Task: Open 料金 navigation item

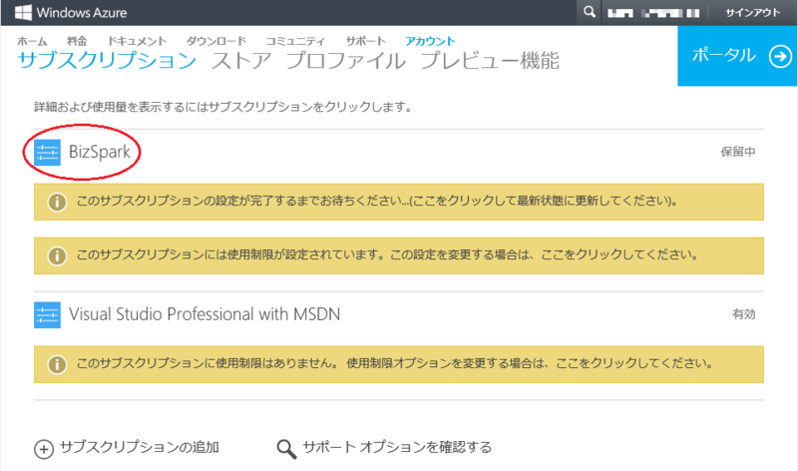Action: pyautogui.click(x=77, y=41)
